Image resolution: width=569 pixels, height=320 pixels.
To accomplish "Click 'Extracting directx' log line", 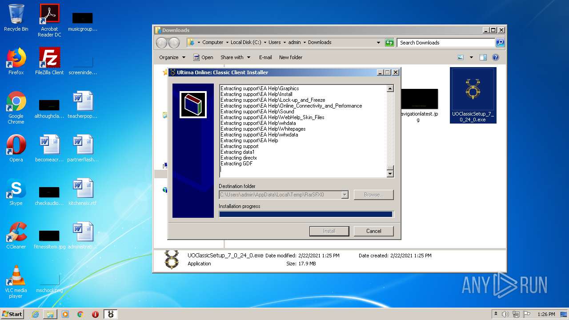I will click(x=239, y=158).
